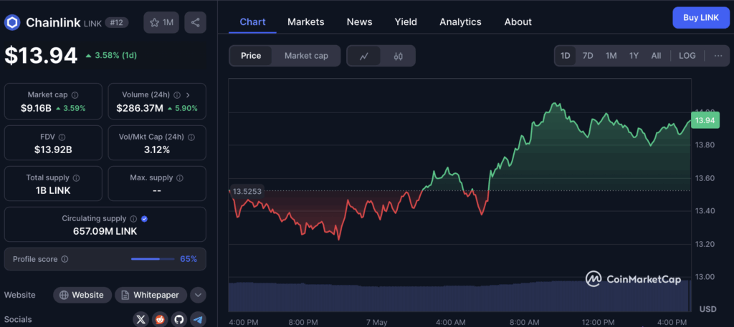Click the Buy LINK button

tap(701, 18)
